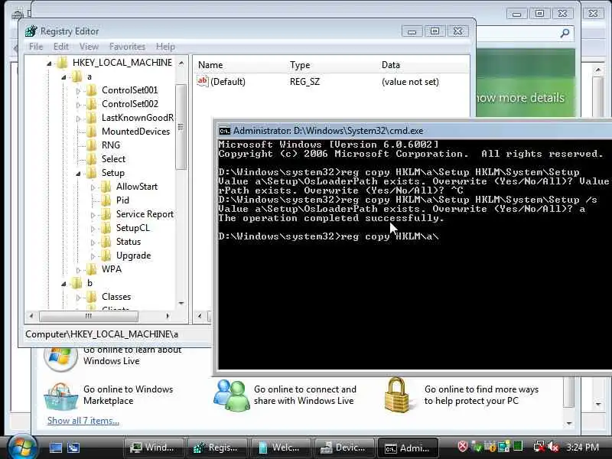Click Switch between windows quick launch icon
This screenshot has width=612, height=459.
tap(73, 448)
